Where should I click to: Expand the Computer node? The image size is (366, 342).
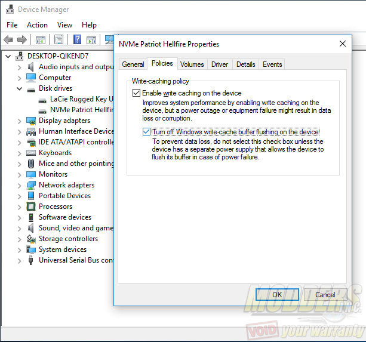[x=19, y=78]
